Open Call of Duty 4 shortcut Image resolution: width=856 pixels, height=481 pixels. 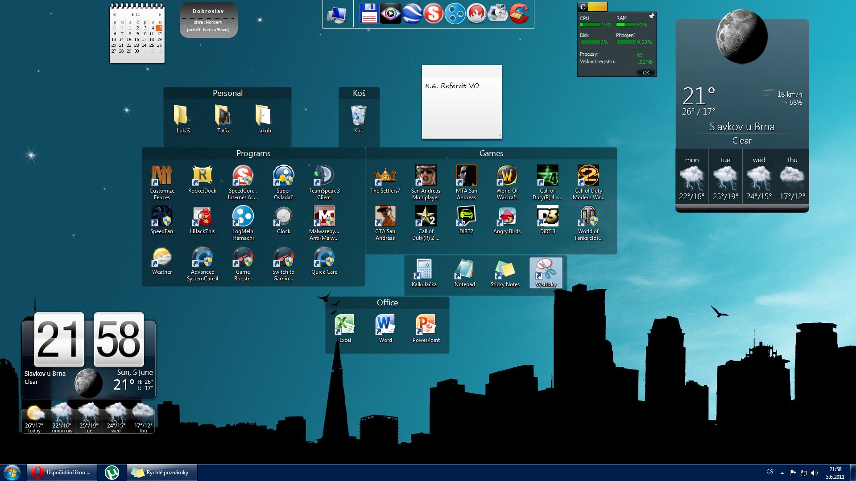547,183
